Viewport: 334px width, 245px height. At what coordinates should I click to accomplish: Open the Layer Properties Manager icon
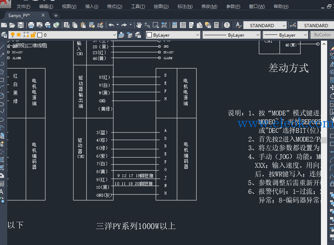[x=4, y=35]
